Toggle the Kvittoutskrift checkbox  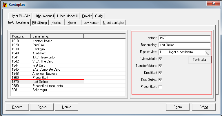[x=160, y=59]
